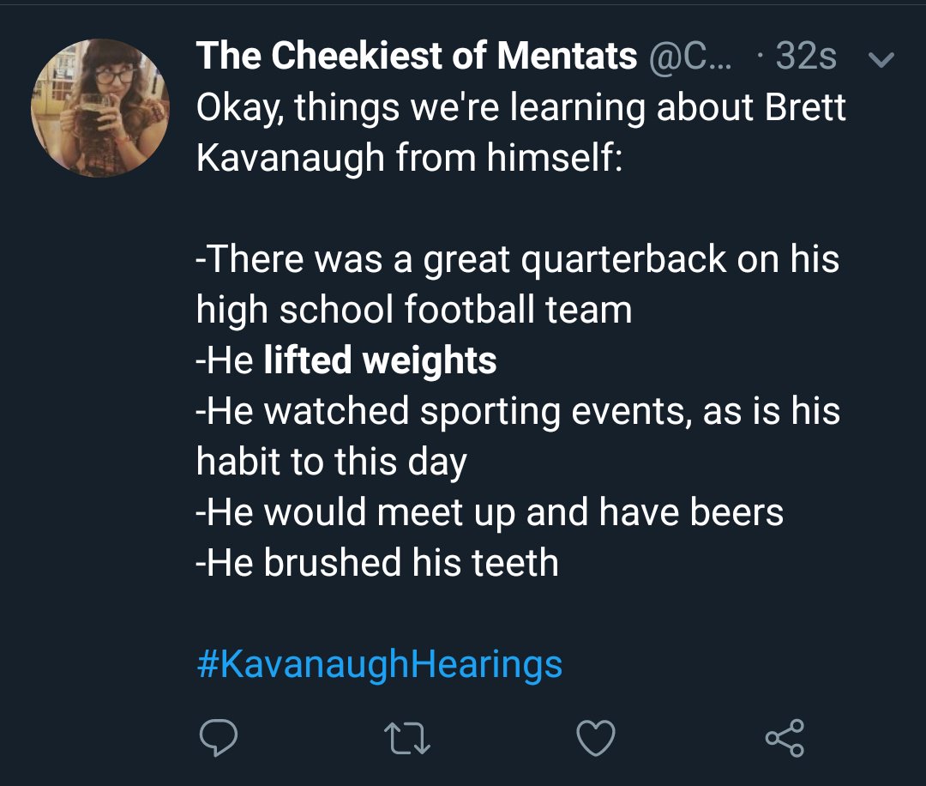Open the #KavanaughHearings hashtag
926x786 pixels.
(x=379, y=664)
